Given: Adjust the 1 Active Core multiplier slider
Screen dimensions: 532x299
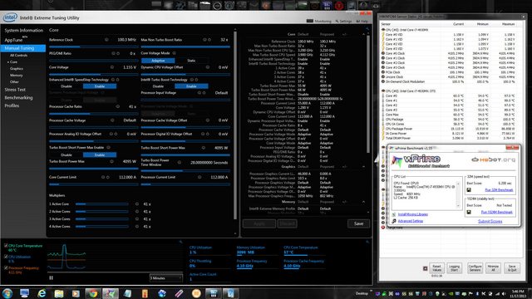Looking at the screenshot, I should (102, 204).
